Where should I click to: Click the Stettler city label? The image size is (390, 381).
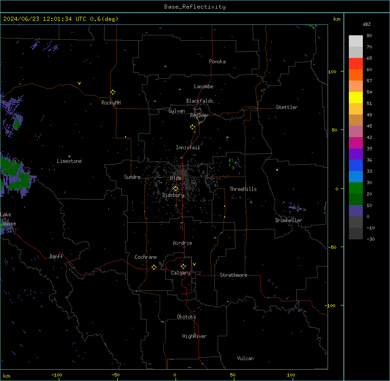(x=287, y=107)
